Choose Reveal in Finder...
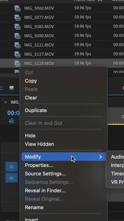Screen dimensions: 124x221 coord(45,191)
